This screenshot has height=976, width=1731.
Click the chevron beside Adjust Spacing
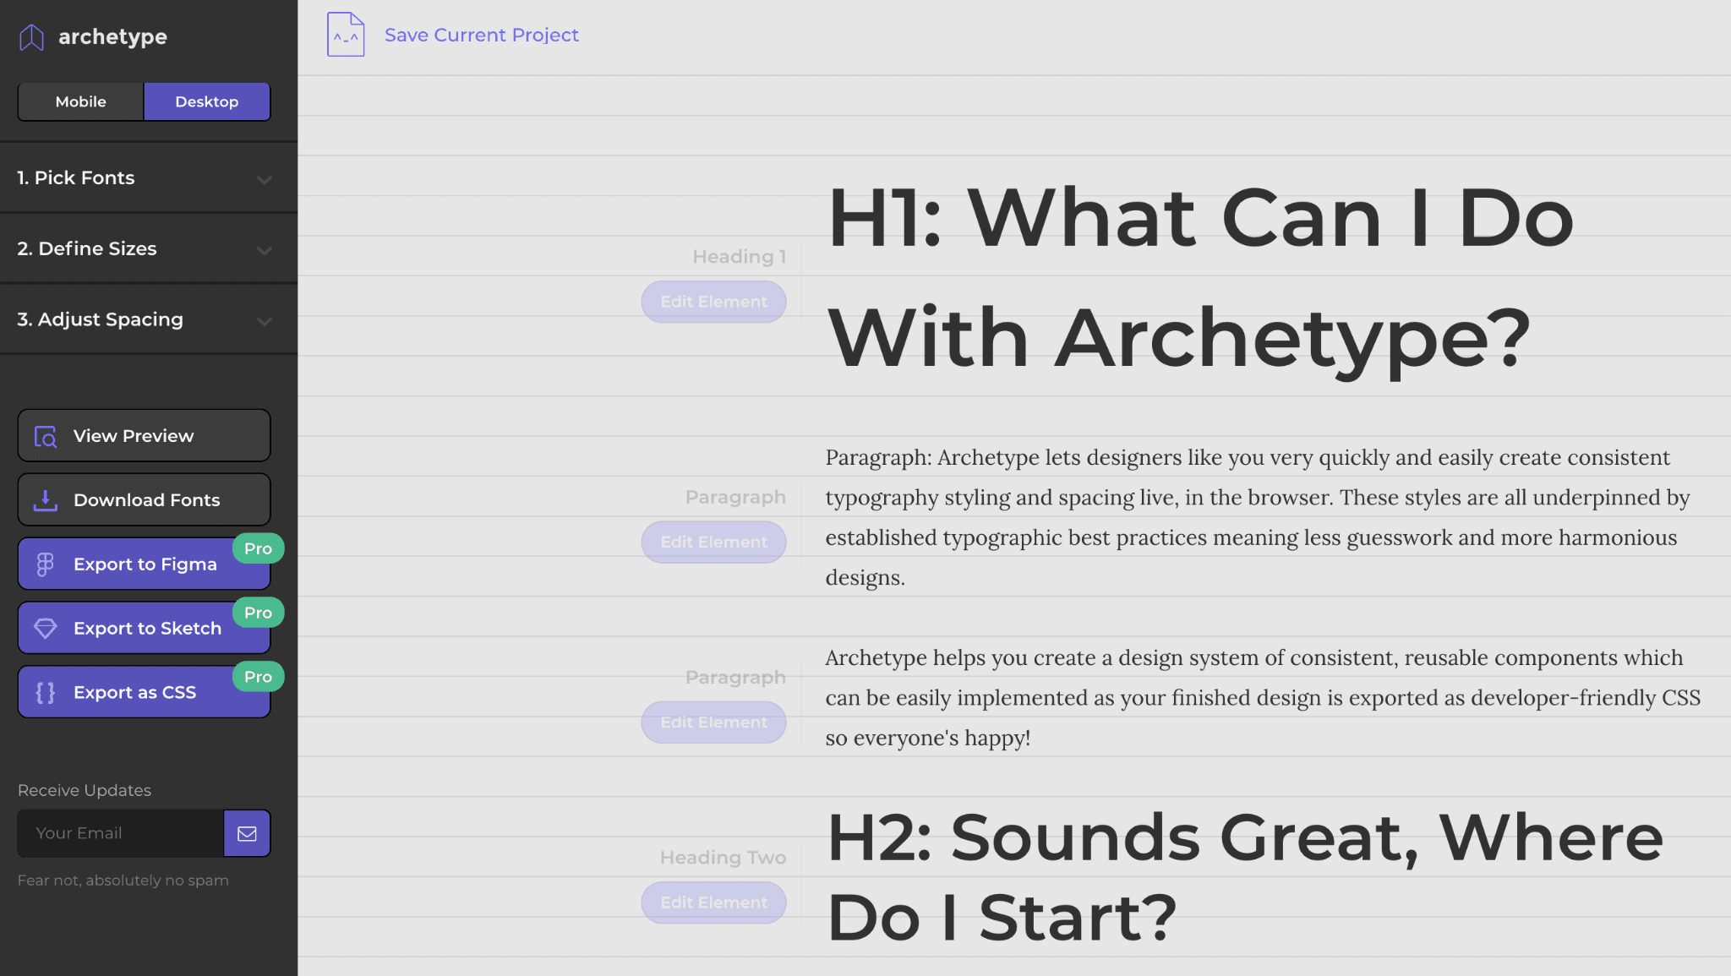pyautogui.click(x=265, y=321)
